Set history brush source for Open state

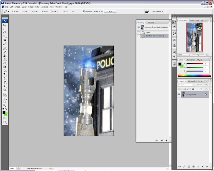[x=138, y=33]
